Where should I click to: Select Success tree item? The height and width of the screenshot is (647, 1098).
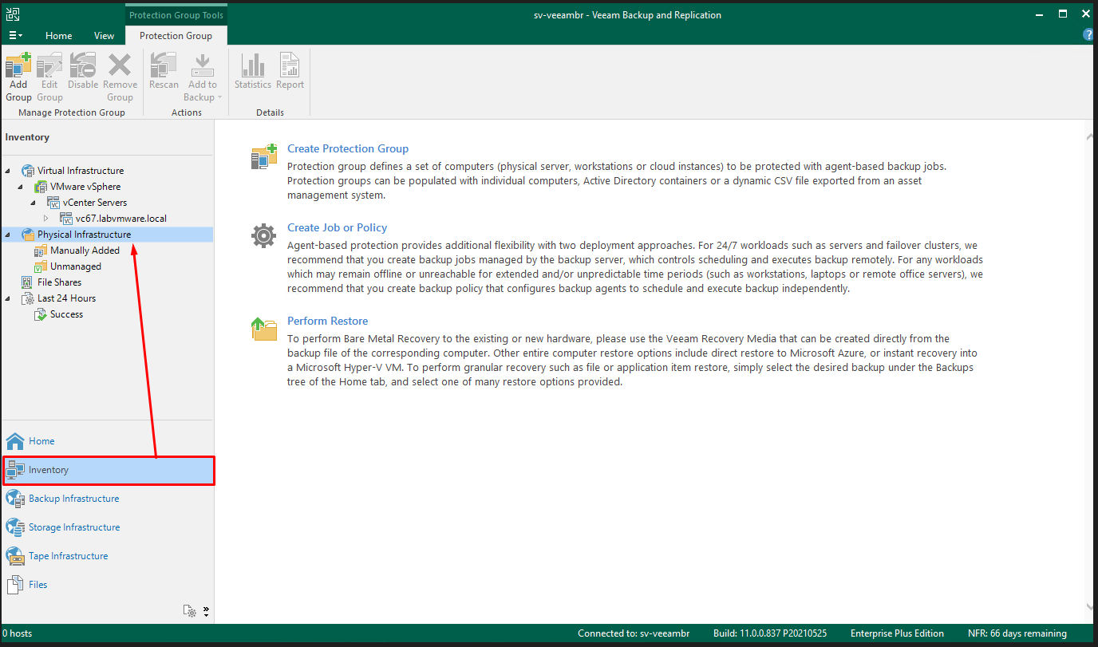click(66, 314)
